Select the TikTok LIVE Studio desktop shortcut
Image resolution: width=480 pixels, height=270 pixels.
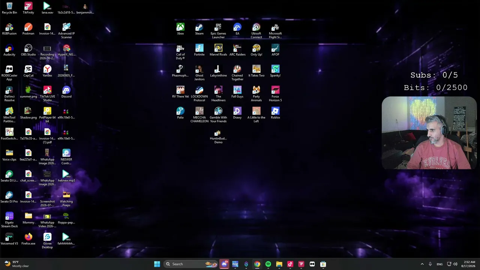point(47,94)
